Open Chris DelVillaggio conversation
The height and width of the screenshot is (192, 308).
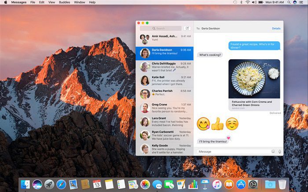click(x=165, y=67)
